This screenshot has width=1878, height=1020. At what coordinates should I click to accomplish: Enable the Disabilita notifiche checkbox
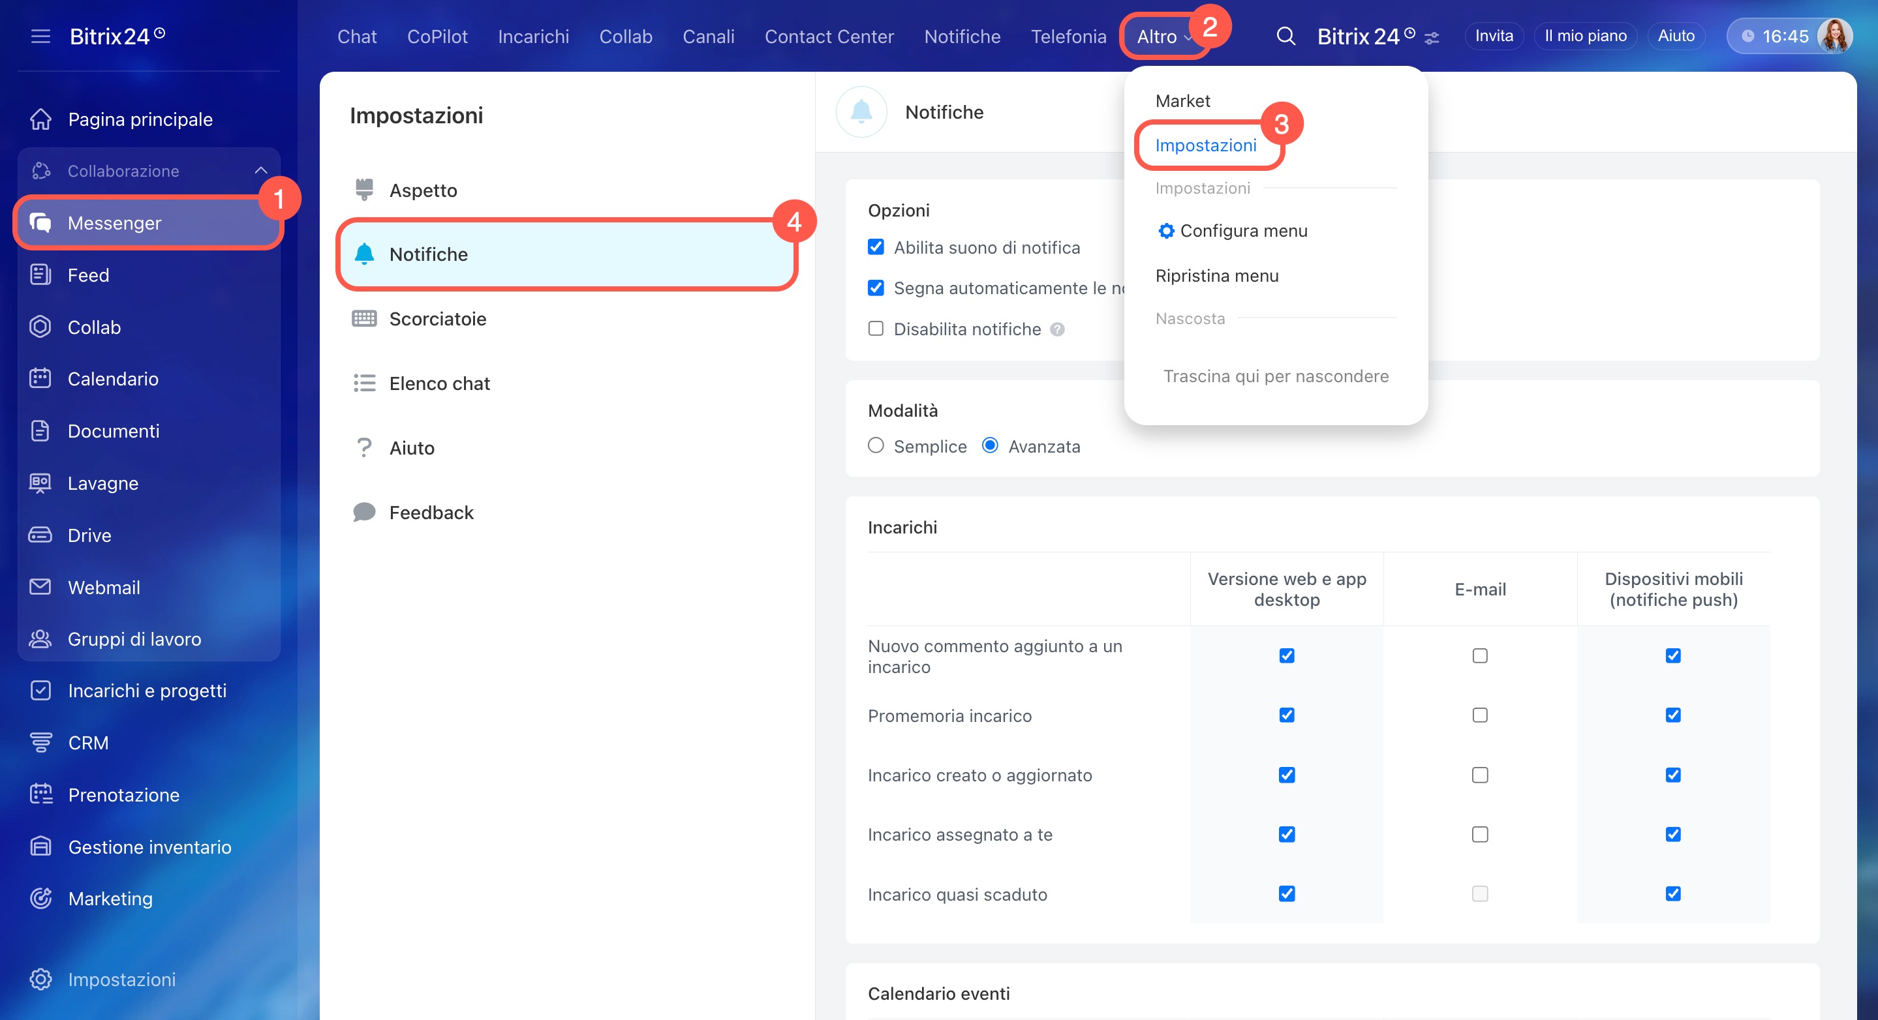[876, 329]
